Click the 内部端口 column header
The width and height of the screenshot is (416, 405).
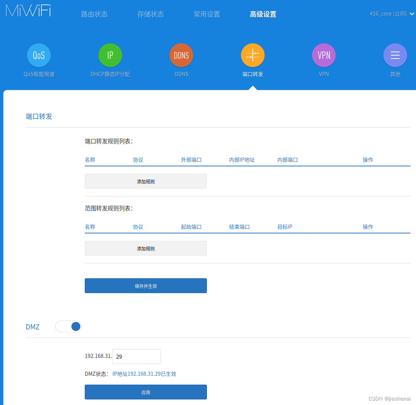287,160
